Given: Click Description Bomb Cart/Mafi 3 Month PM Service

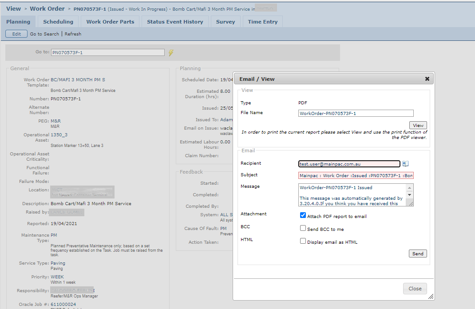Looking at the screenshot, I should (x=91, y=204).
